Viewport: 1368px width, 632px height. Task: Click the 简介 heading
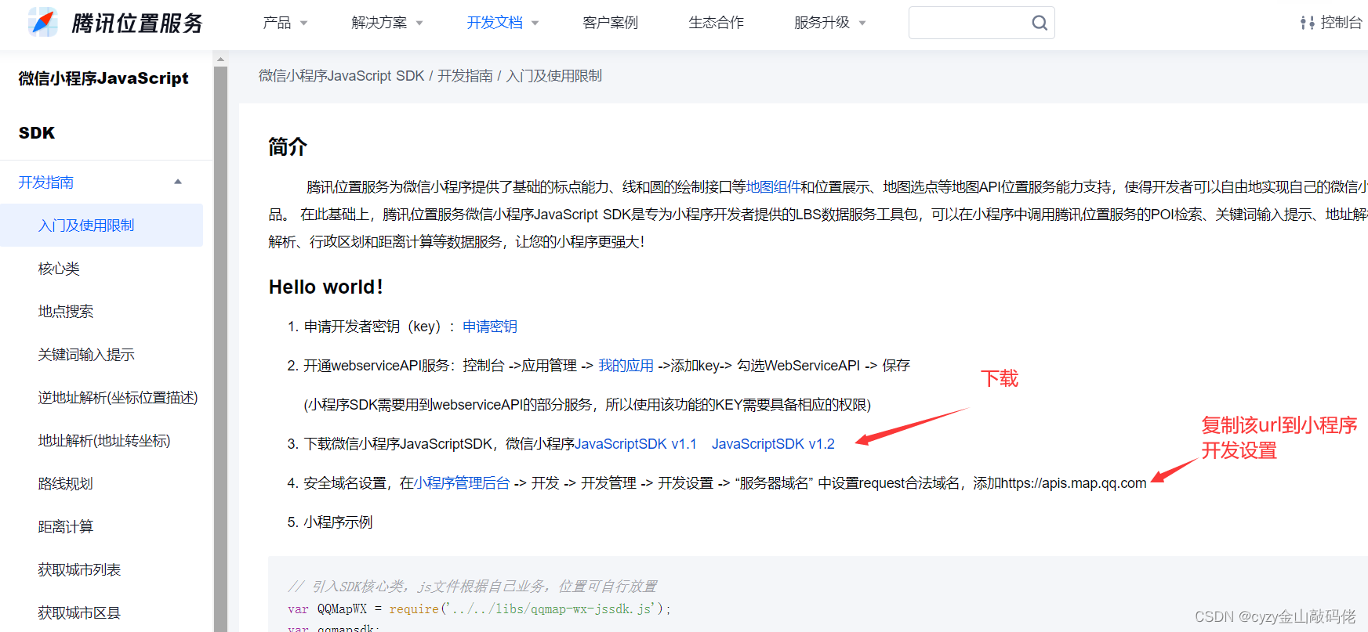(288, 146)
